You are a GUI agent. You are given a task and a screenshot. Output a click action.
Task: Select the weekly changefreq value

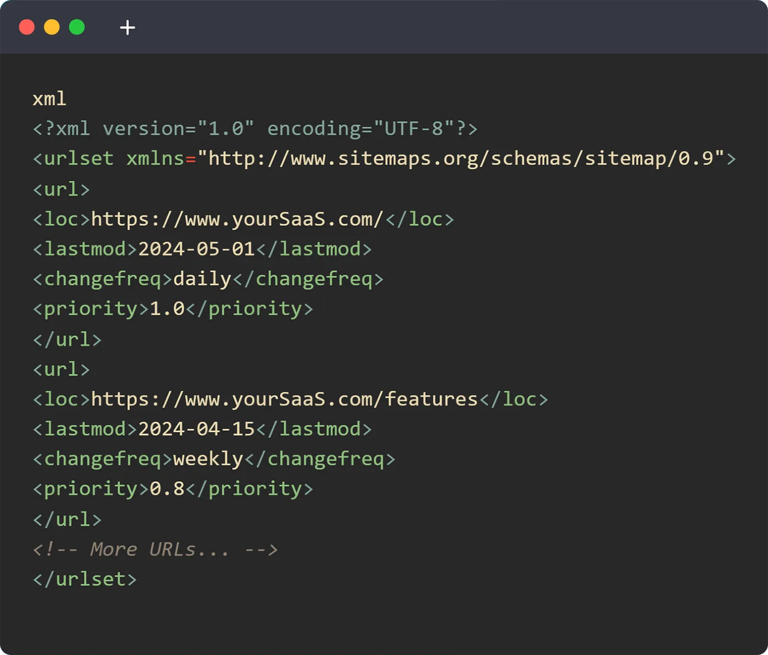[x=207, y=458]
